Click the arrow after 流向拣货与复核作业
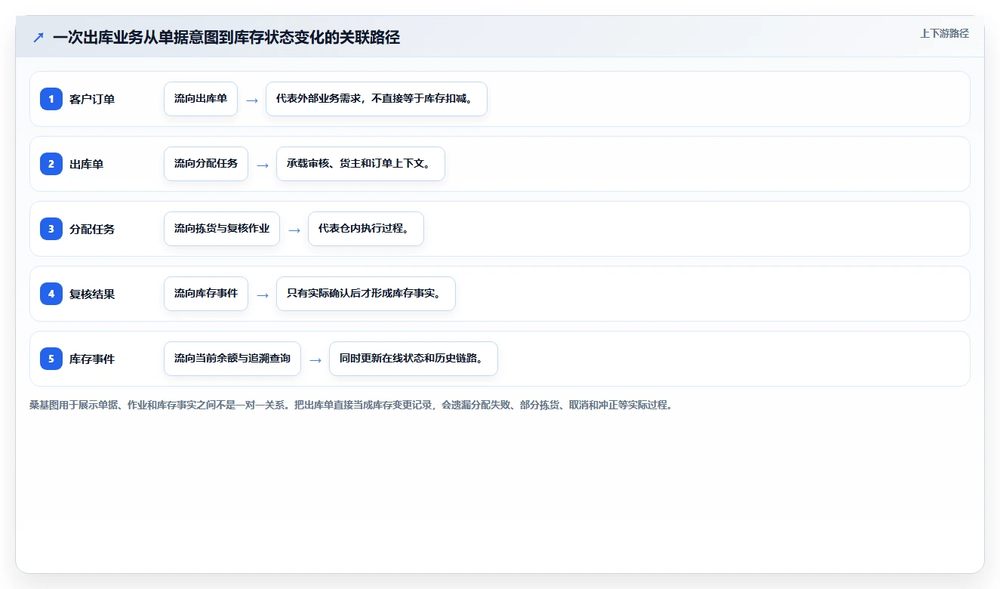 pos(294,230)
